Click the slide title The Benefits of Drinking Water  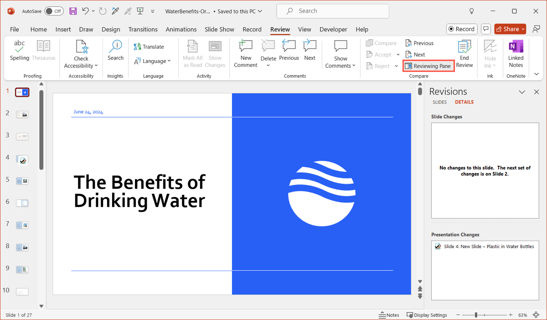[x=139, y=191]
